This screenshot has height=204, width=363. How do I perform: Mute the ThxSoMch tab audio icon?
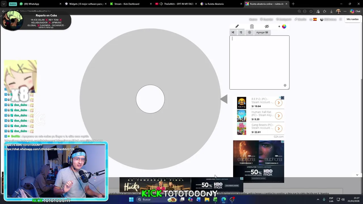161,4
